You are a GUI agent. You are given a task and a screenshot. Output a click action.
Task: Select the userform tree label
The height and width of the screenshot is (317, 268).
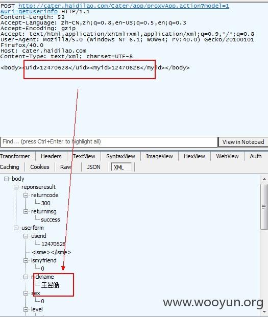[x=33, y=228]
